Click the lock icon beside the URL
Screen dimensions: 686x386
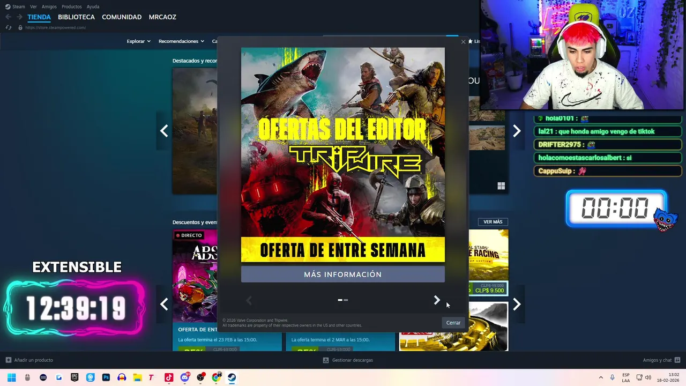pos(20,27)
